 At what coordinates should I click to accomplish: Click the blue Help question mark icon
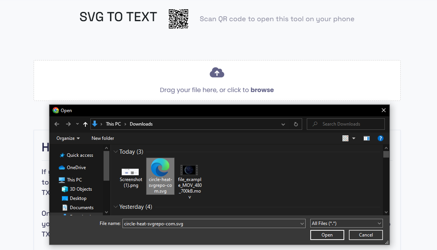point(381,138)
